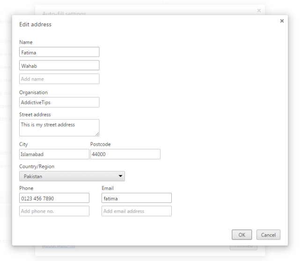Confirm changes with the OK button
The image size is (308, 261).
242,235
